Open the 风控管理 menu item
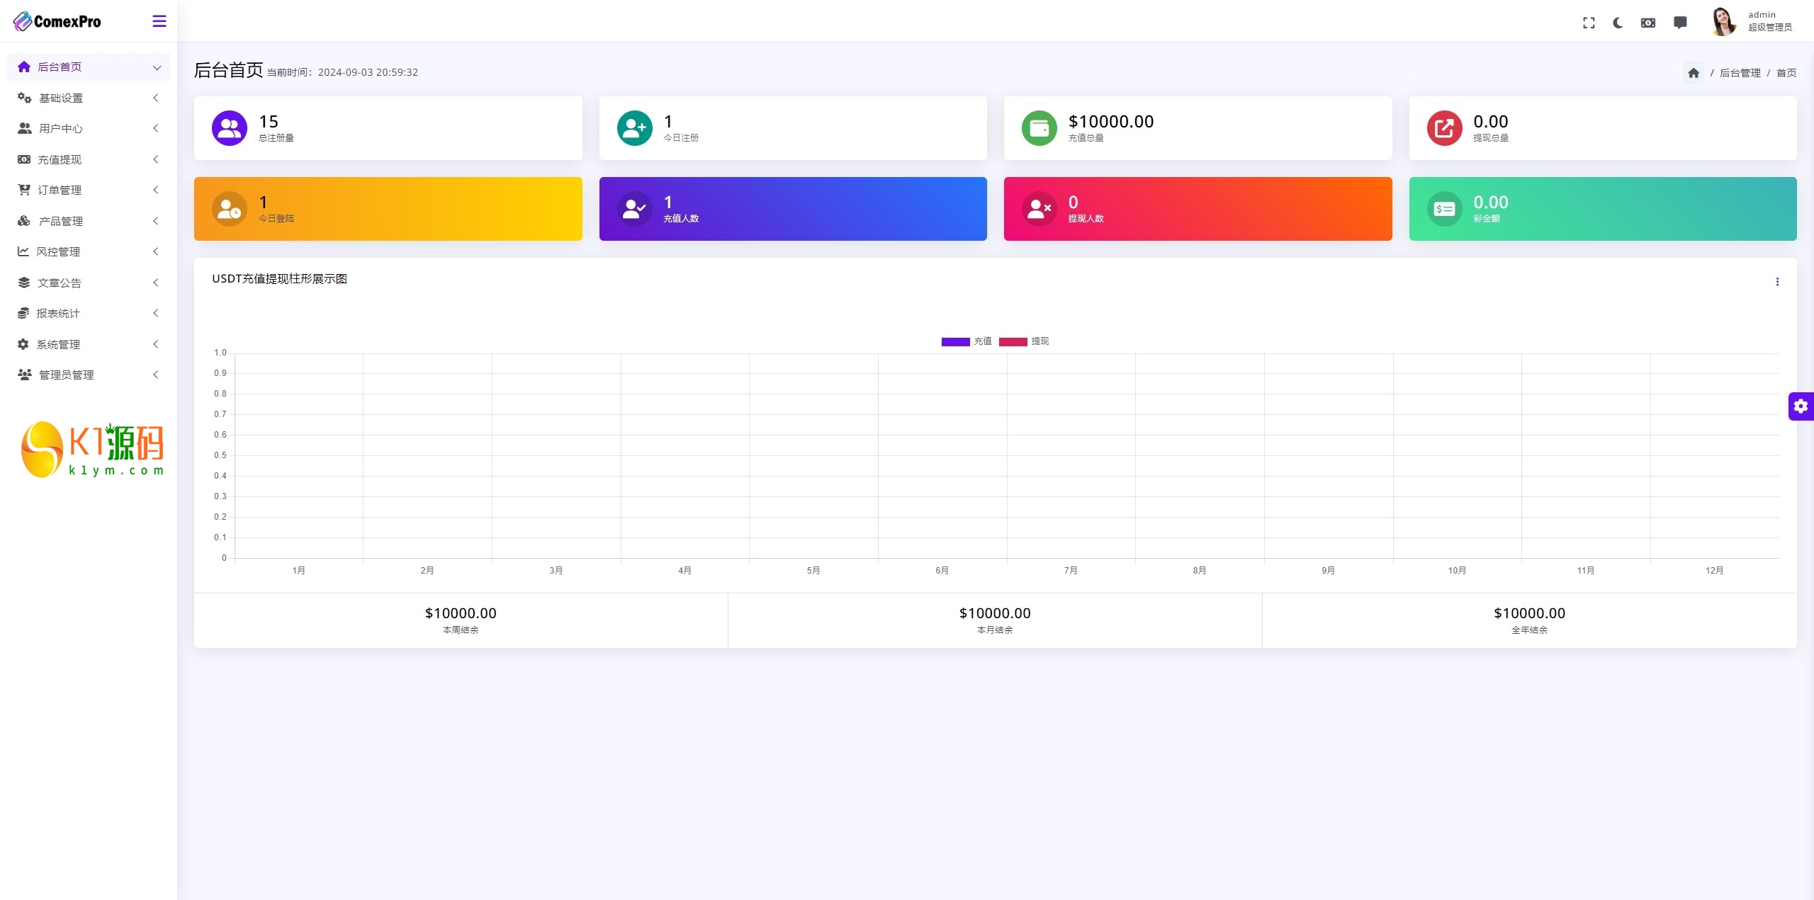The image size is (1814, 900). point(58,251)
